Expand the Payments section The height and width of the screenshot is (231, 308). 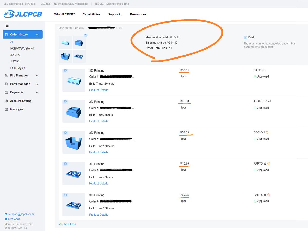(x=37, y=92)
